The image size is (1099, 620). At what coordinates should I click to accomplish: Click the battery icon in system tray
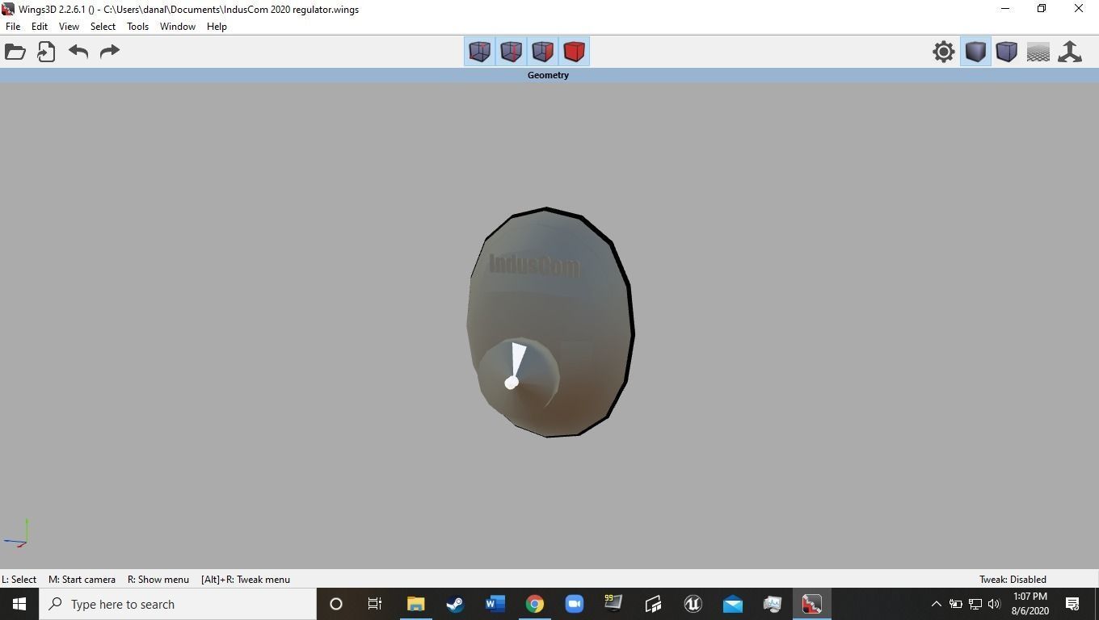pos(955,604)
